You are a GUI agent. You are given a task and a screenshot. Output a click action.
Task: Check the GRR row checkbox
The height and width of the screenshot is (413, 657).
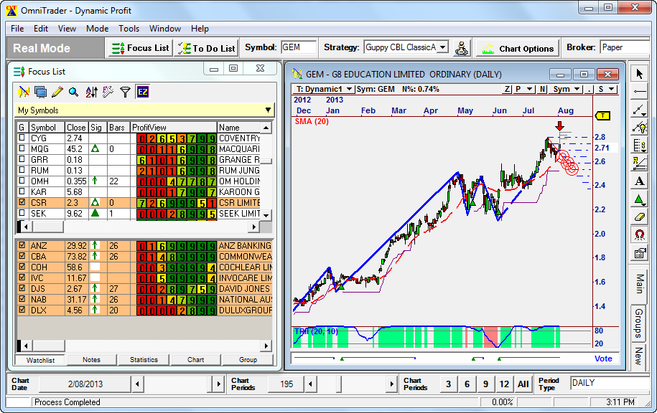coord(22,159)
